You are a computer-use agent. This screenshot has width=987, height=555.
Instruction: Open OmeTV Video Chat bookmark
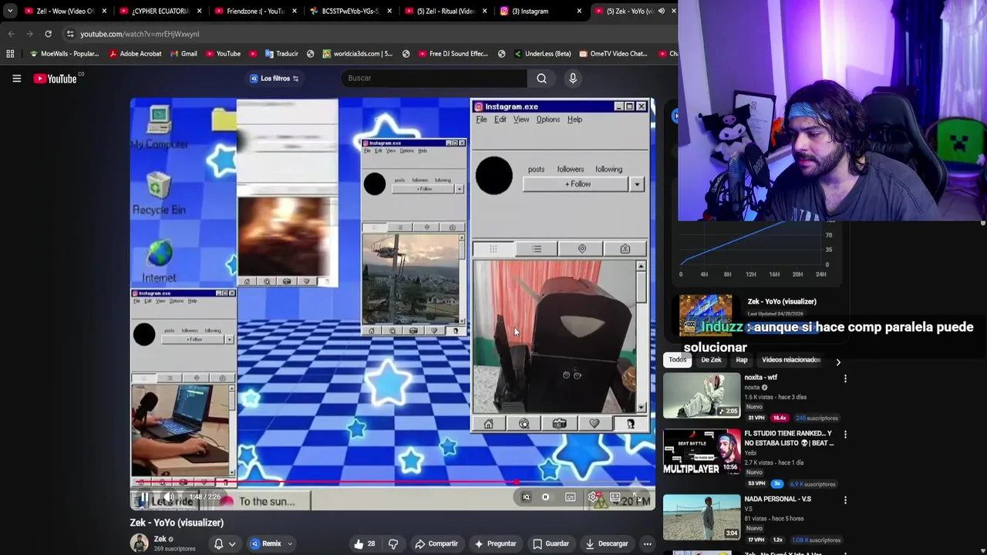pyautogui.click(x=613, y=54)
